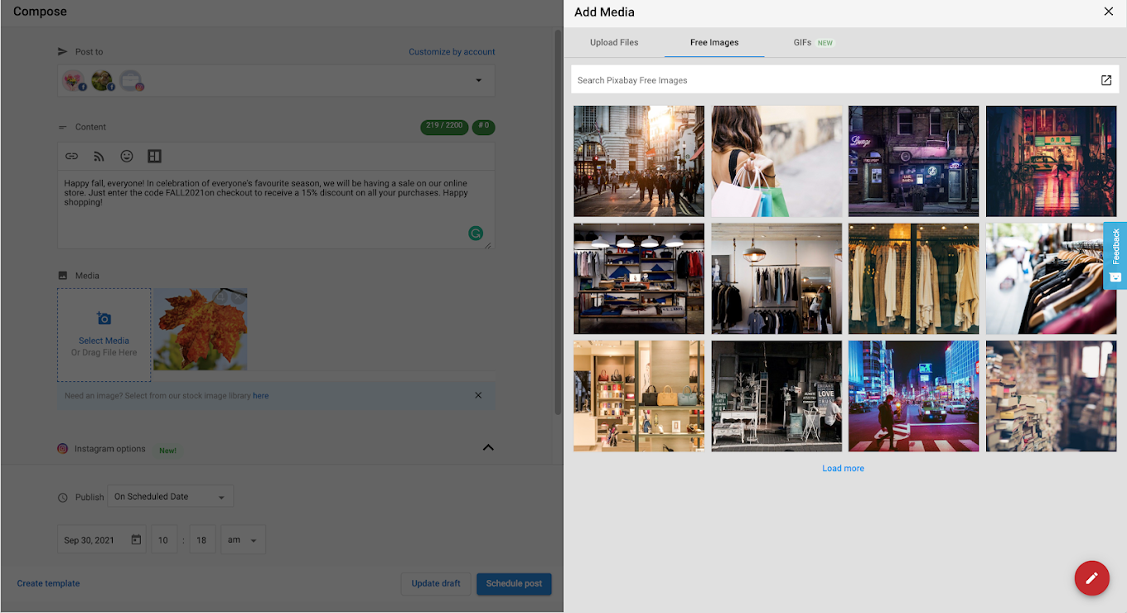Open Pixabay in new window icon
The height and width of the screenshot is (613, 1127).
coord(1105,80)
